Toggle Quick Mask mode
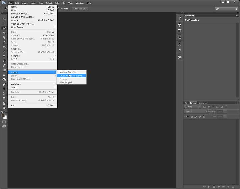The width and height of the screenshot is (240, 189). [4, 122]
